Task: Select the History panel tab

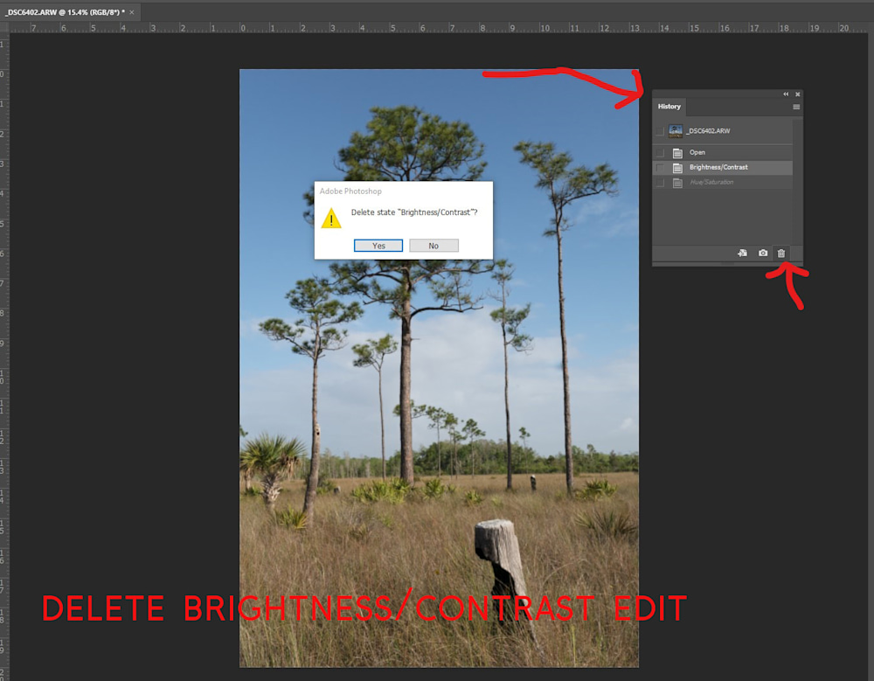Action: pos(669,107)
